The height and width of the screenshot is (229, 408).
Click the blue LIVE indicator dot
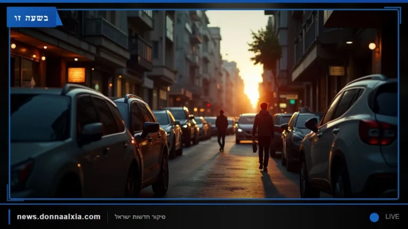374,217
